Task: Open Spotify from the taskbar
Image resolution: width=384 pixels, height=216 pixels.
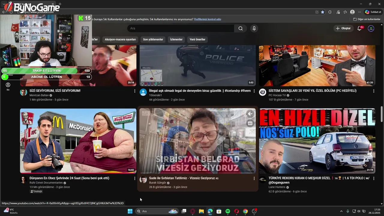Action: (228, 211)
